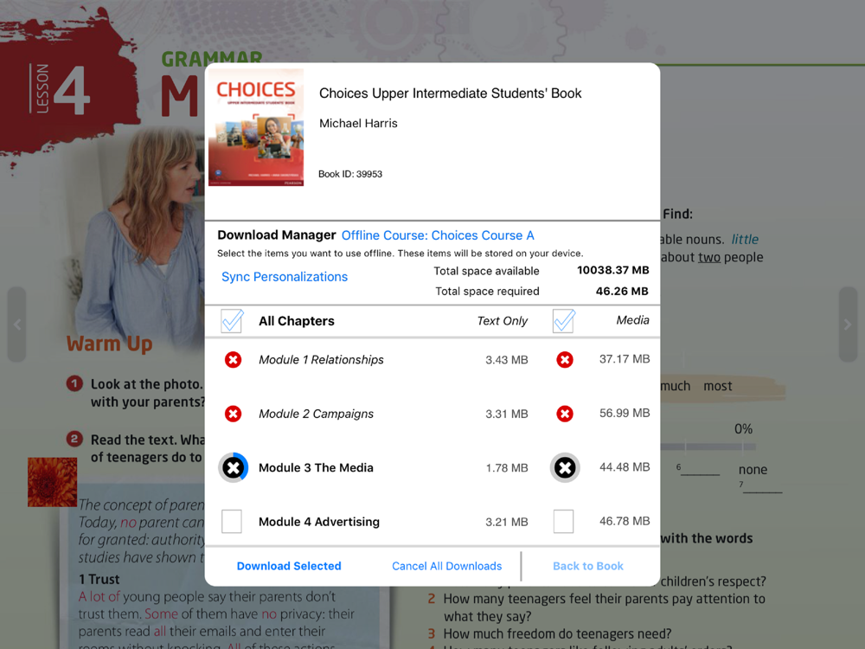Stop Module 3 The Media text download
The height and width of the screenshot is (649, 865).
click(234, 467)
